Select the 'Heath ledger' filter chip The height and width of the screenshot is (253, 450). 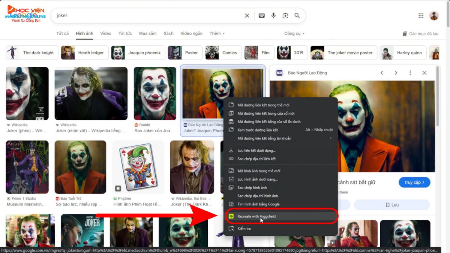(x=85, y=53)
